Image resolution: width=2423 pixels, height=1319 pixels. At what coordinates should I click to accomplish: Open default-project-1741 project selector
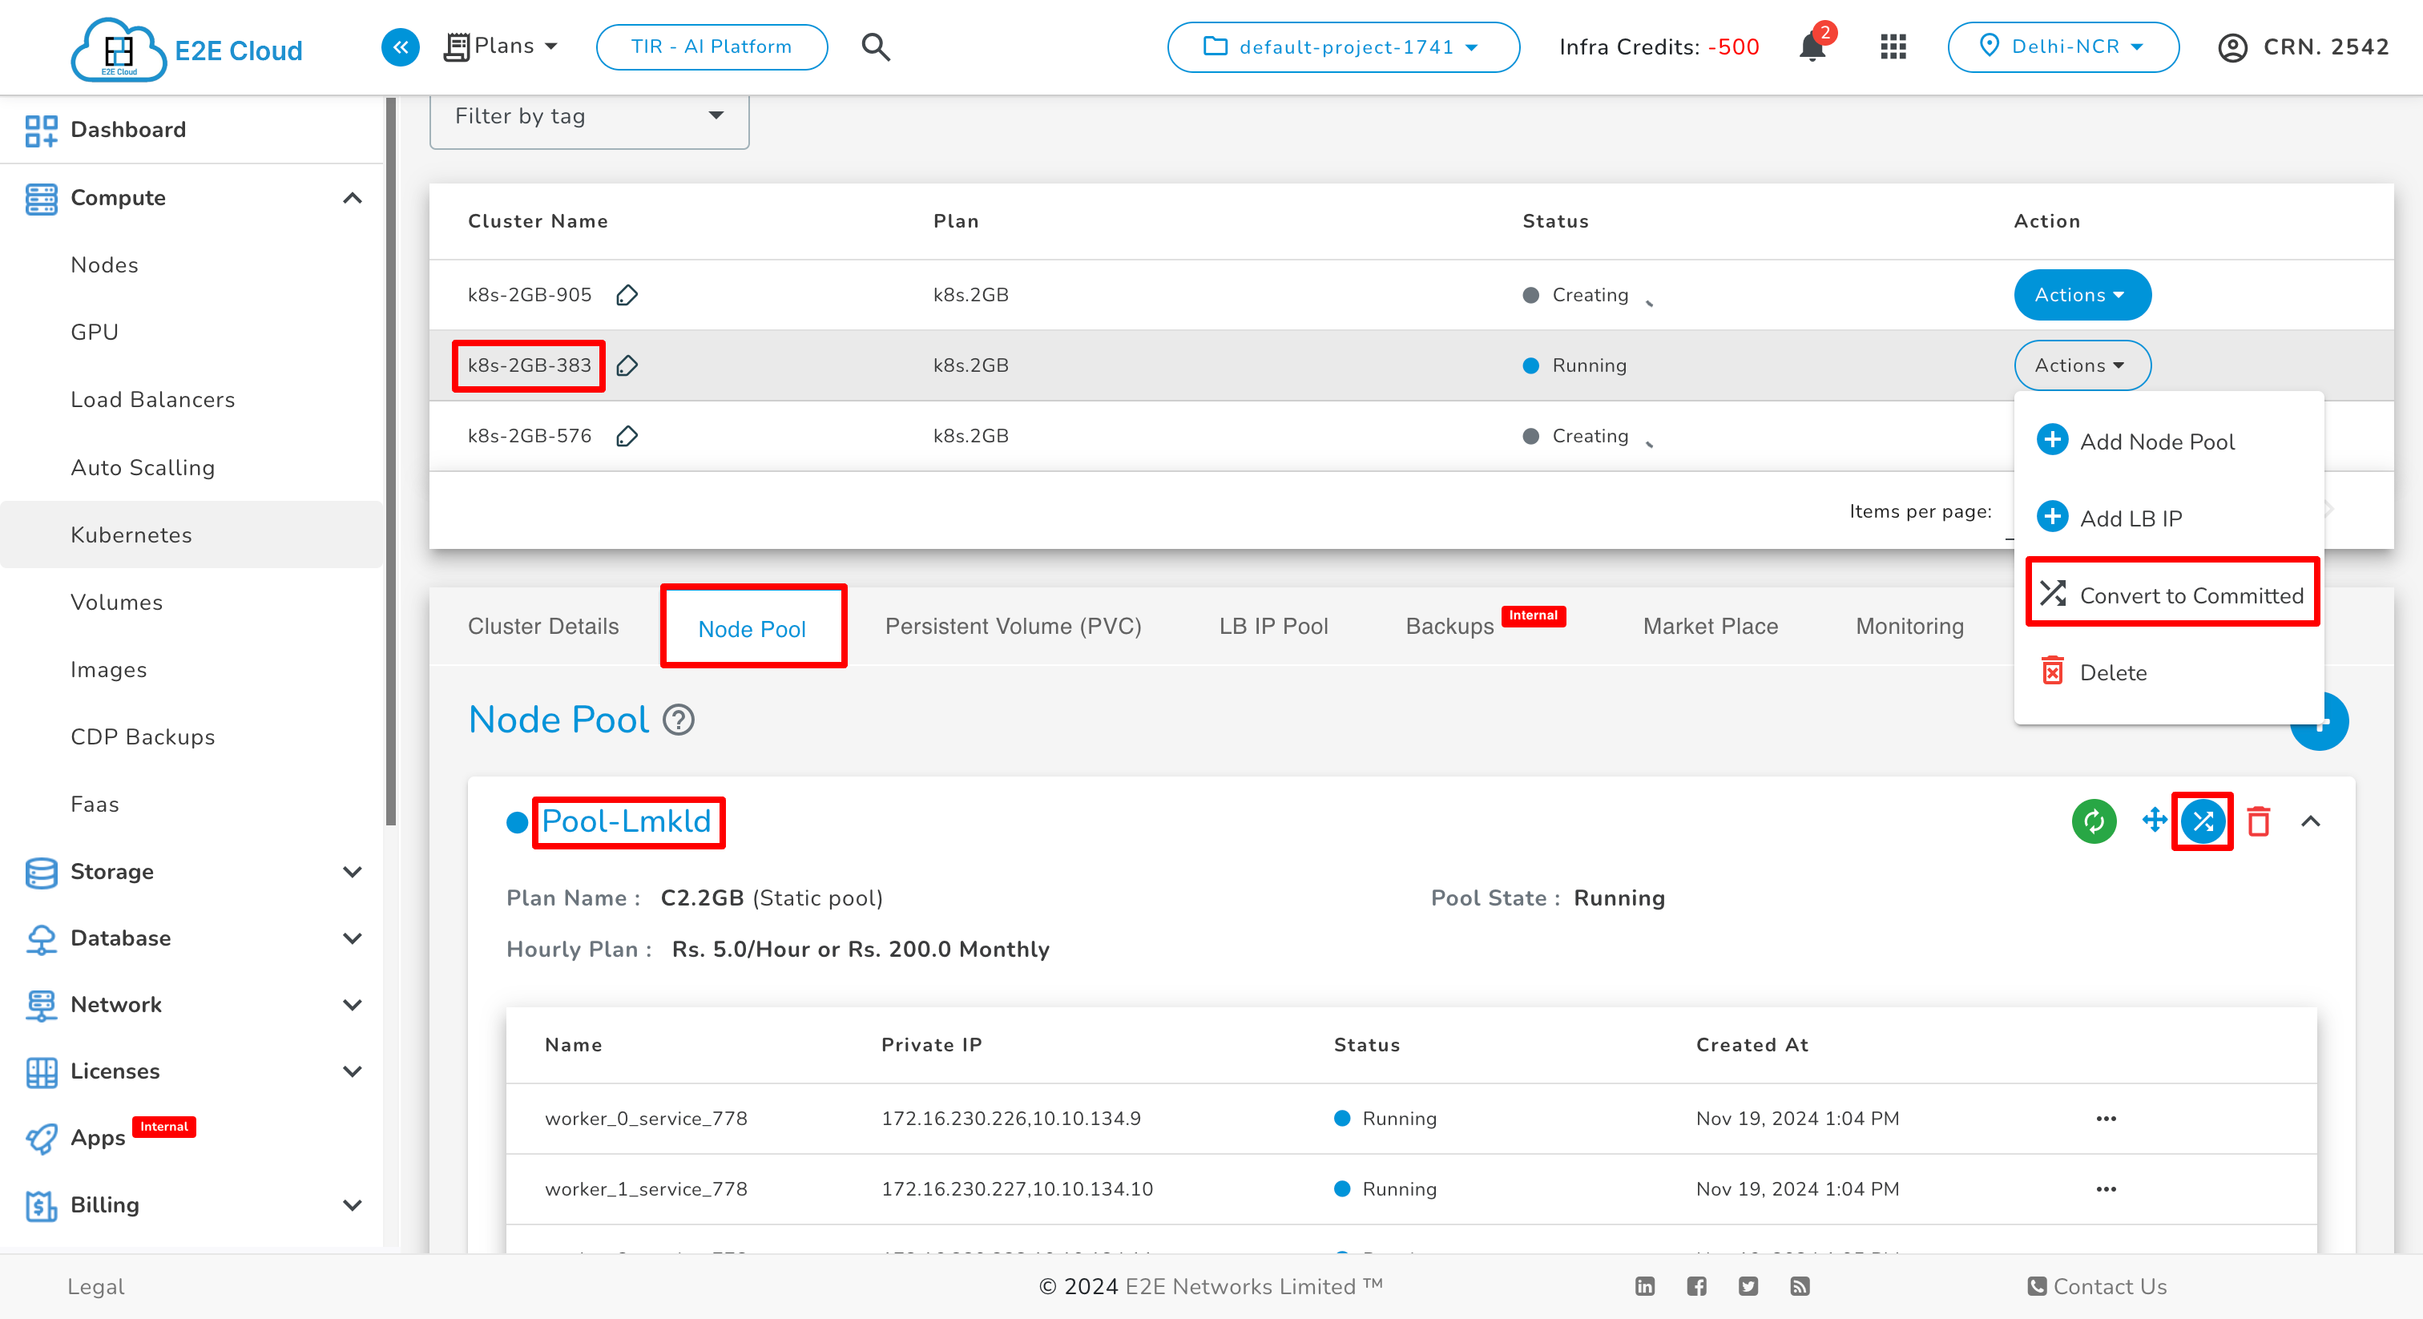coord(1343,46)
